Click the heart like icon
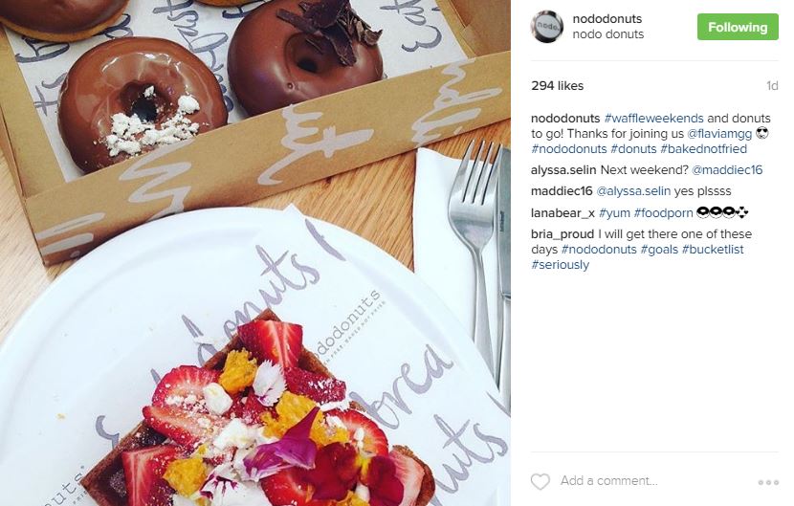The height and width of the screenshot is (506, 794). tap(540, 481)
